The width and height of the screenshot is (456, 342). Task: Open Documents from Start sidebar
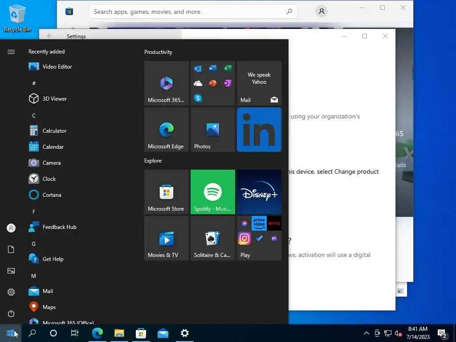(x=11, y=249)
